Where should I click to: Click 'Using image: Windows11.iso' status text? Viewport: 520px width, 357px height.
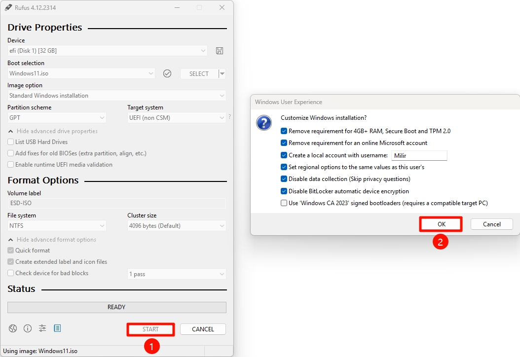click(x=40, y=351)
